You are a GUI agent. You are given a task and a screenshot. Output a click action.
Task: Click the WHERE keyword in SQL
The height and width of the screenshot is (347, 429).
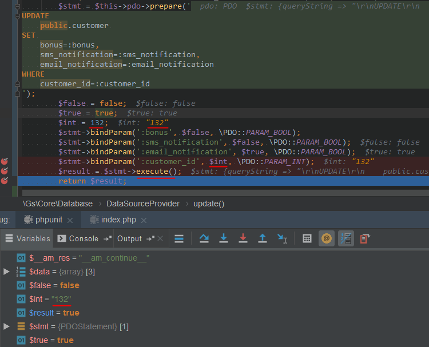[33, 74]
